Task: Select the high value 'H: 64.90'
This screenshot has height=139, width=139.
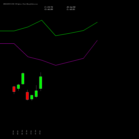Action: pyautogui.click(x=71, y=7)
